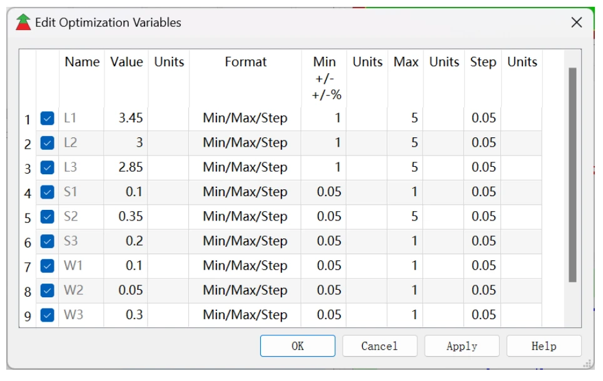Select the Step cell for W3

click(483, 315)
